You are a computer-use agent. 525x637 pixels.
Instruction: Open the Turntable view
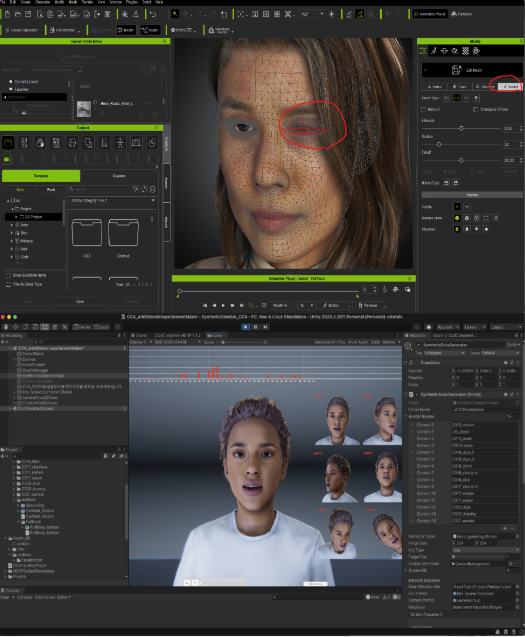[x=462, y=14]
